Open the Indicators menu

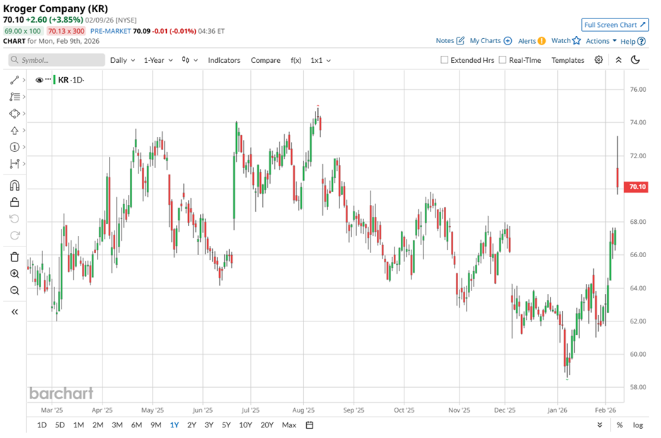coord(224,60)
